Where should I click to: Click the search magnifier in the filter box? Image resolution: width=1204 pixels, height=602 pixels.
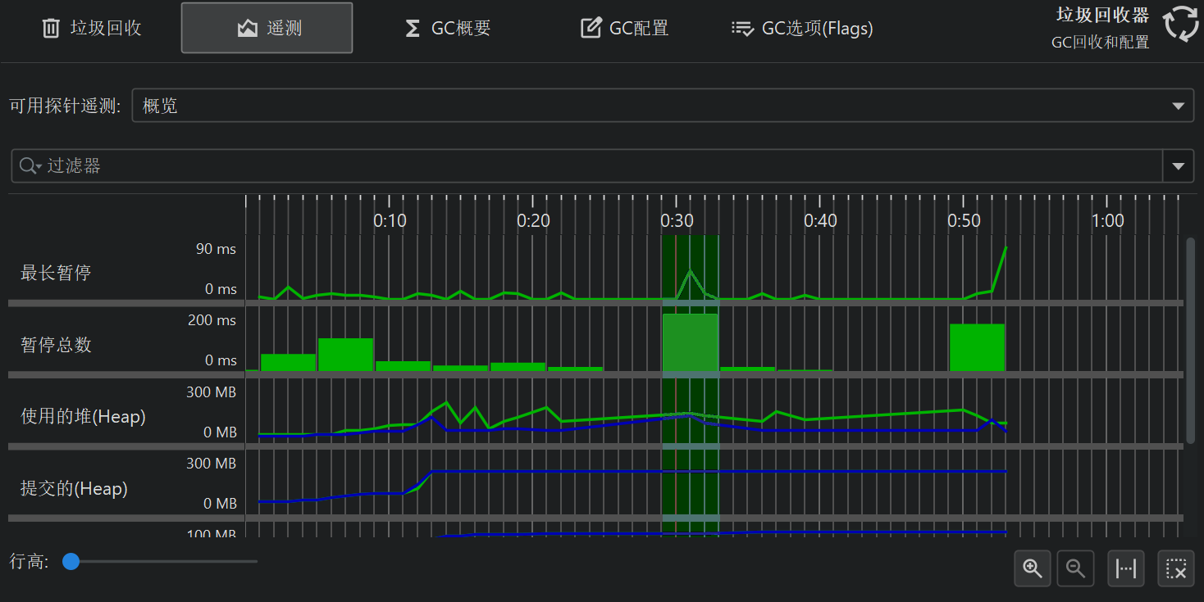tap(30, 166)
